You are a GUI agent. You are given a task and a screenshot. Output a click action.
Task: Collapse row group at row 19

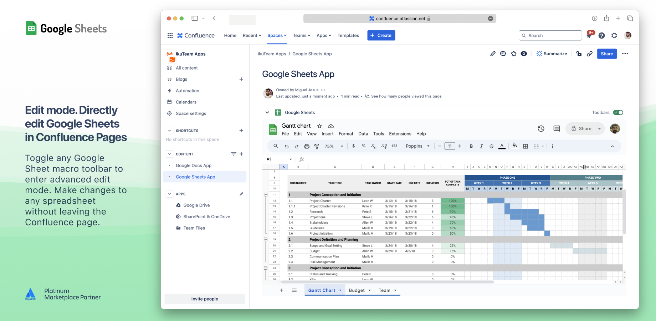point(266,240)
